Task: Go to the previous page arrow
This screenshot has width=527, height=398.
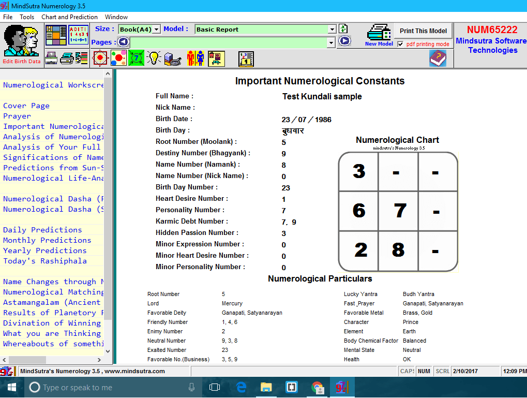Action: [124, 42]
